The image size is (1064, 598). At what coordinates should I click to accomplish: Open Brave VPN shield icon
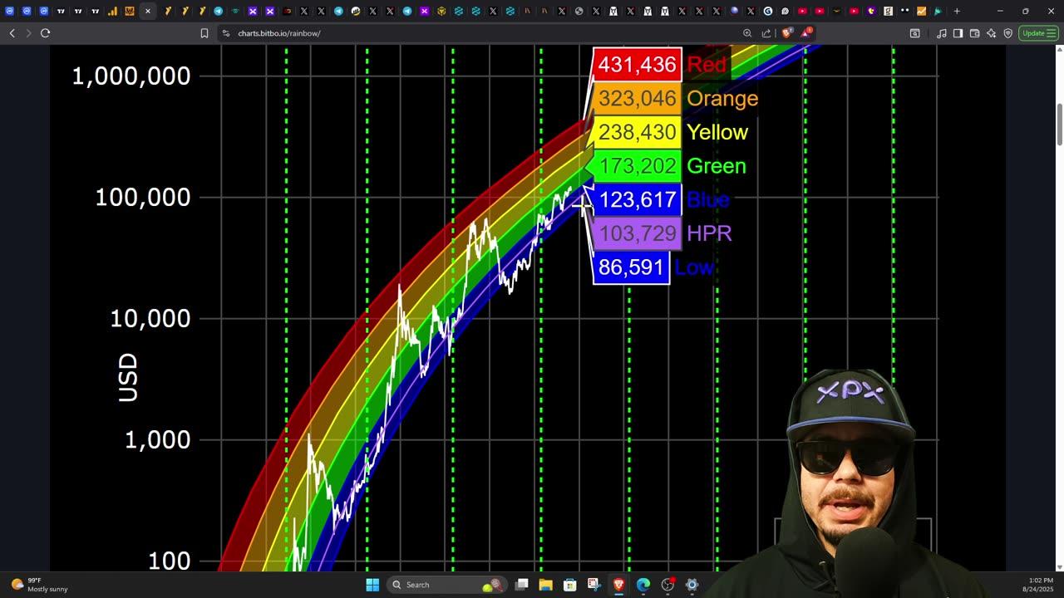(x=1008, y=33)
